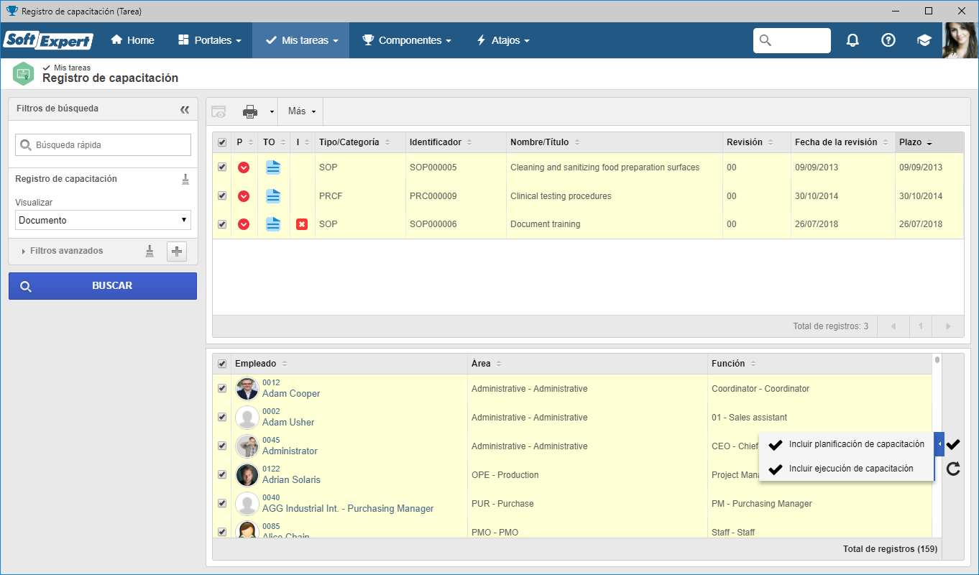Click the Registro de capacitación hexagon icon
979x575 pixels.
click(x=24, y=73)
